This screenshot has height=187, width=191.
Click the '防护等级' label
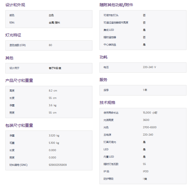[109, 179]
